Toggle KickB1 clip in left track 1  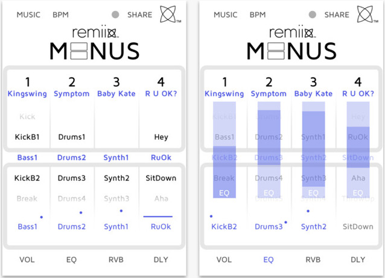(x=27, y=137)
